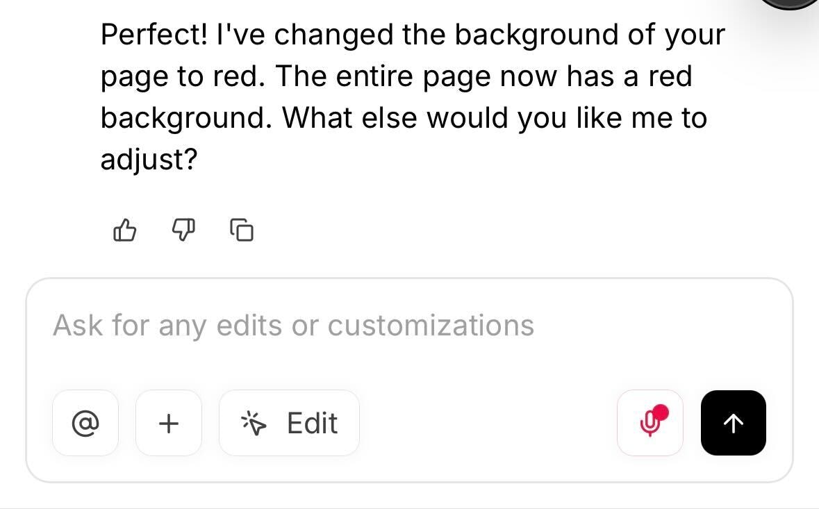819x509 pixels.
Task: Give a thumbs down to the response
Action: (x=183, y=231)
